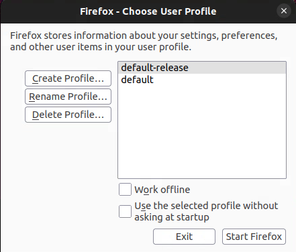
Task: Click the Delete Profile… button
Action: 68,115
